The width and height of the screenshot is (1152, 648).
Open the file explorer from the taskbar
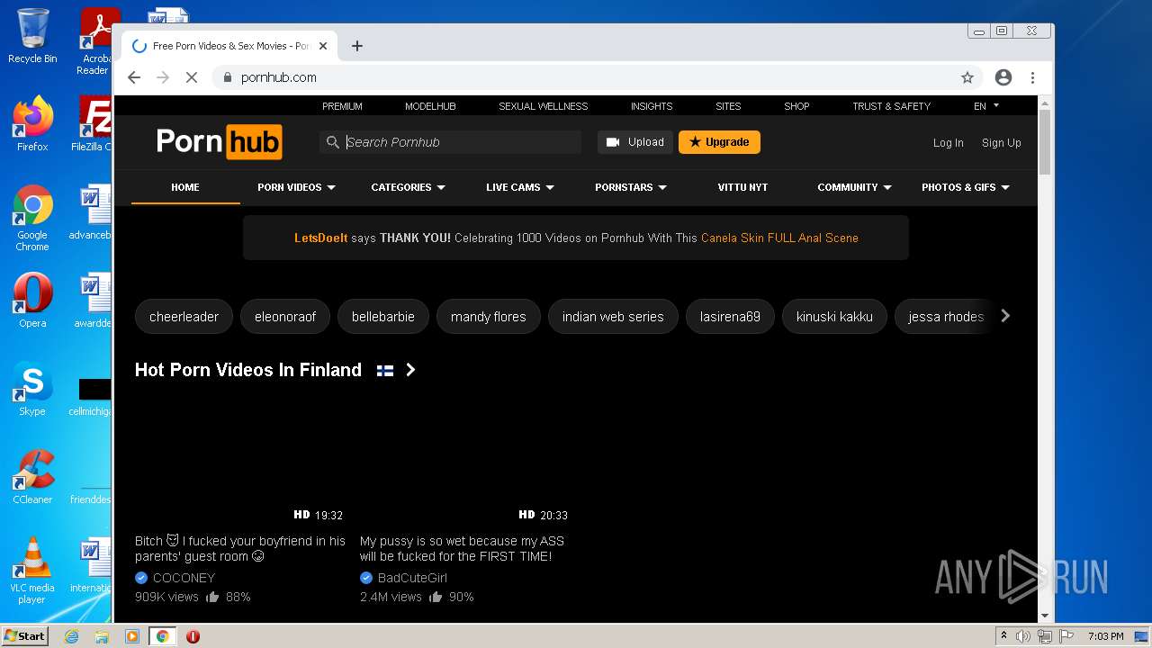(x=102, y=636)
